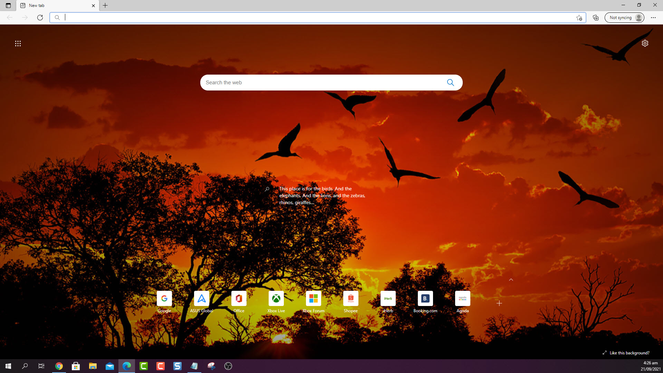Open the apps grid launcher icon
Image resolution: width=663 pixels, height=373 pixels.
pos(18,44)
